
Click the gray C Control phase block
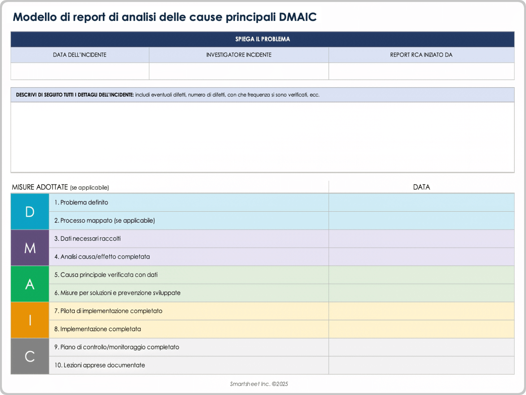pyautogui.click(x=30, y=356)
